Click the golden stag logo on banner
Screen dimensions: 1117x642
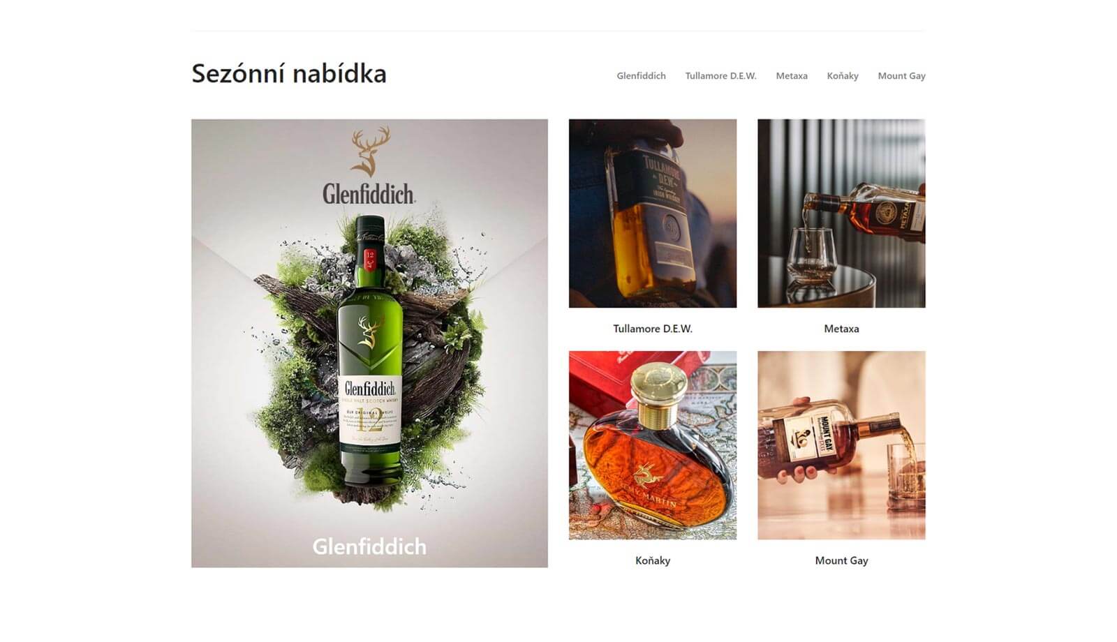pyautogui.click(x=370, y=151)
